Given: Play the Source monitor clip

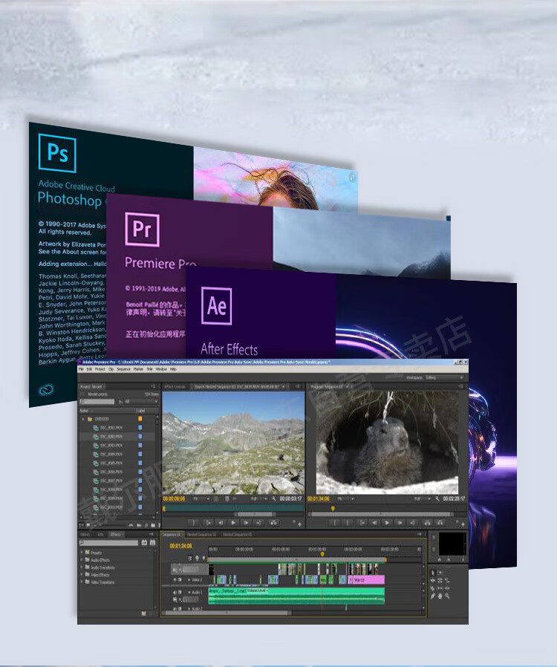Looking at the screenshot, I should coord(233,523).
